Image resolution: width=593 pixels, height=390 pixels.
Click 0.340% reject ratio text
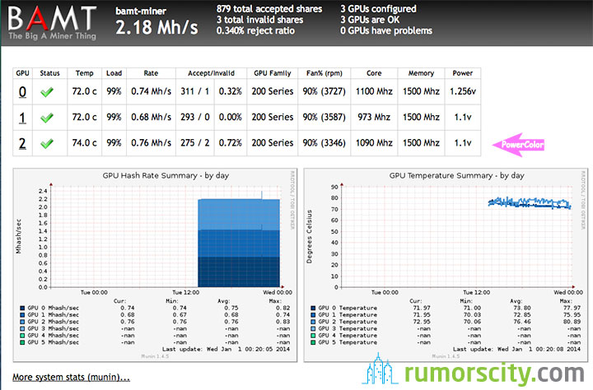[x=255, y=30]
